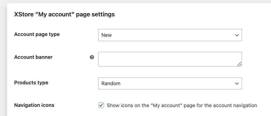Click the Account banner textarea resize handle
The width and height of the screenshot is (271, 116).
(x=239, y=64)
